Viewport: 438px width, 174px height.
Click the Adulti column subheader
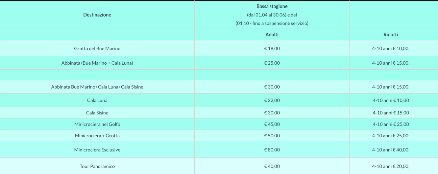tap(272, 35)
